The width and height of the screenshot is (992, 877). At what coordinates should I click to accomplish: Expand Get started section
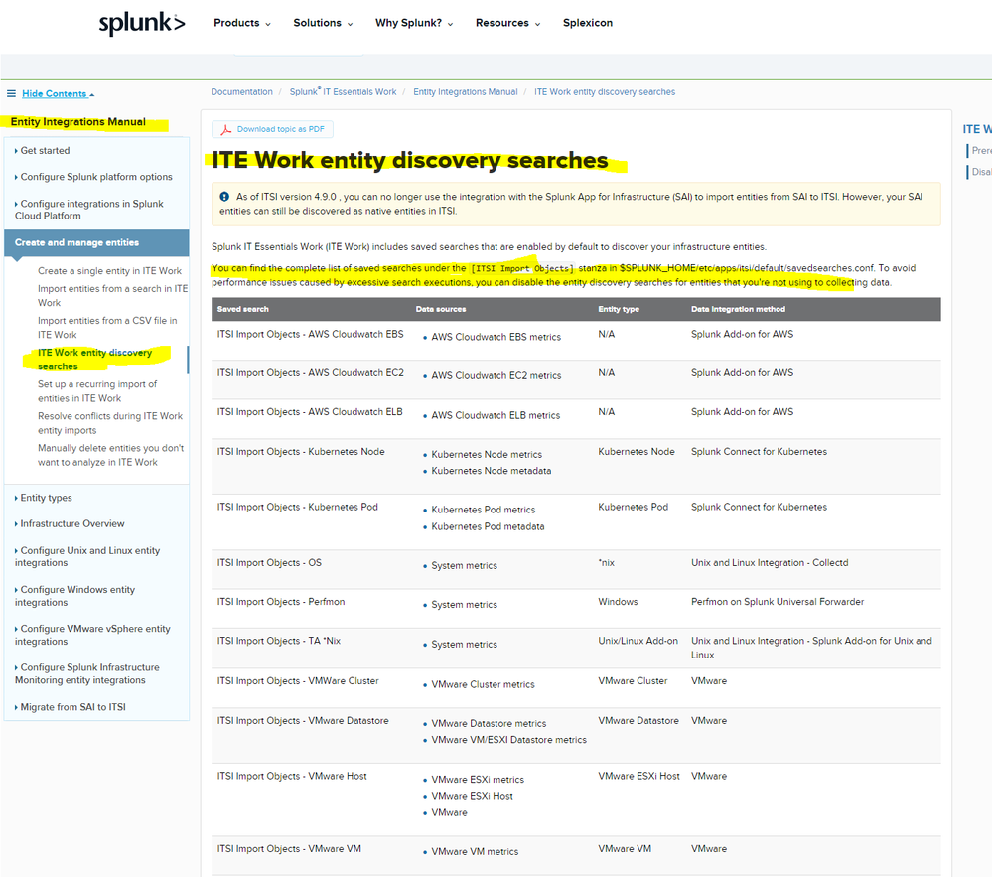43,151
